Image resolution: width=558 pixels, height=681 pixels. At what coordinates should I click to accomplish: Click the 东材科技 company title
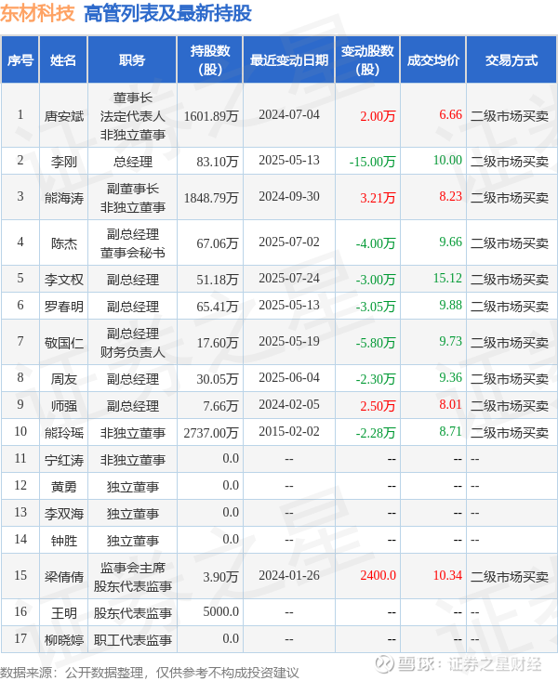[x=37, y=13]
